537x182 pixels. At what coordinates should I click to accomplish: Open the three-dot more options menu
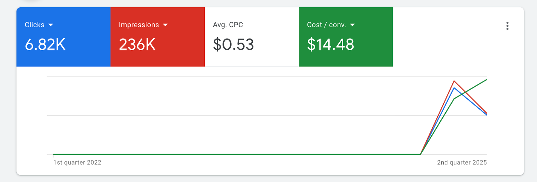[507, 26]
